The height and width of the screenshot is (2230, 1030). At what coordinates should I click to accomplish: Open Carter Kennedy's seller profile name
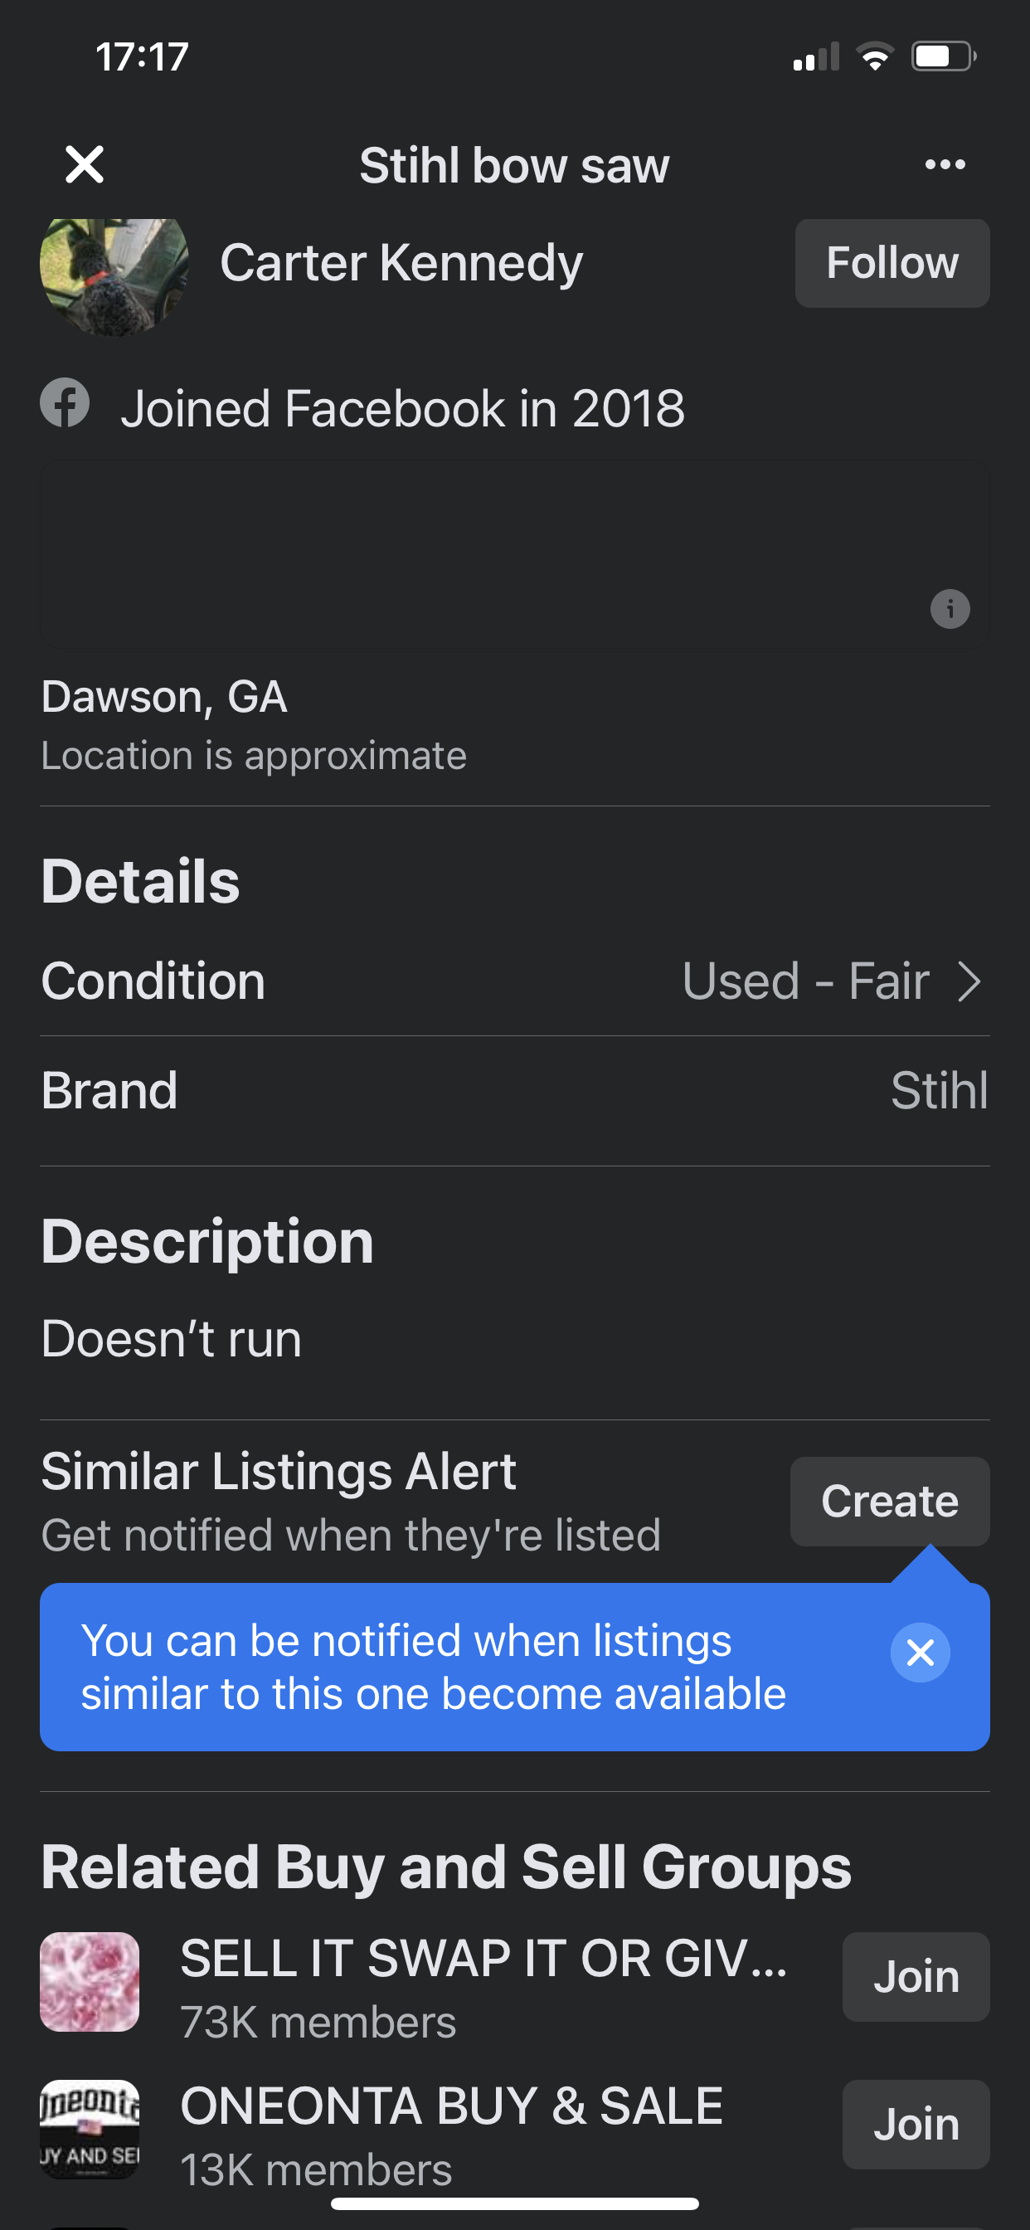click(401, 263)
